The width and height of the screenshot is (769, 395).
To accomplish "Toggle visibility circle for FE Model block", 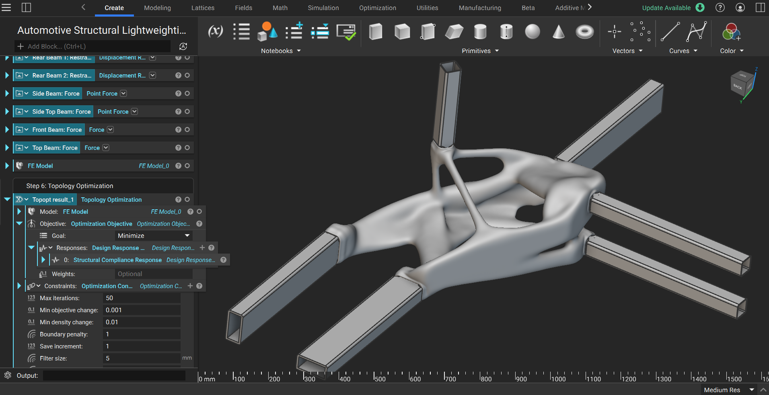I will (x=187, y=166).
